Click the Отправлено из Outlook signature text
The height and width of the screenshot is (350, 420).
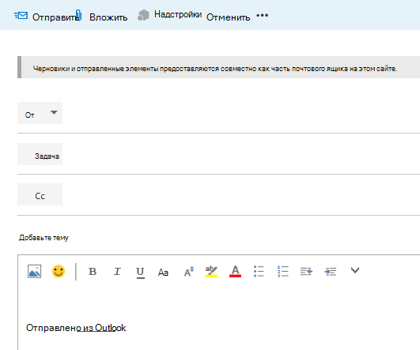click(x=76, y=328)
